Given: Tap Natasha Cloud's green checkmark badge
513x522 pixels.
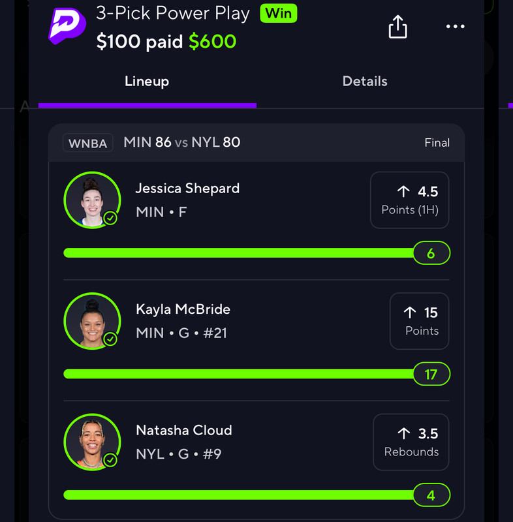Looking at the screenshot, I should [x=110, y=460].
